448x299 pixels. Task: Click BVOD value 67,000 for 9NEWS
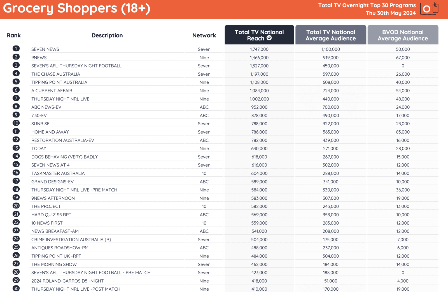(403, 58)
